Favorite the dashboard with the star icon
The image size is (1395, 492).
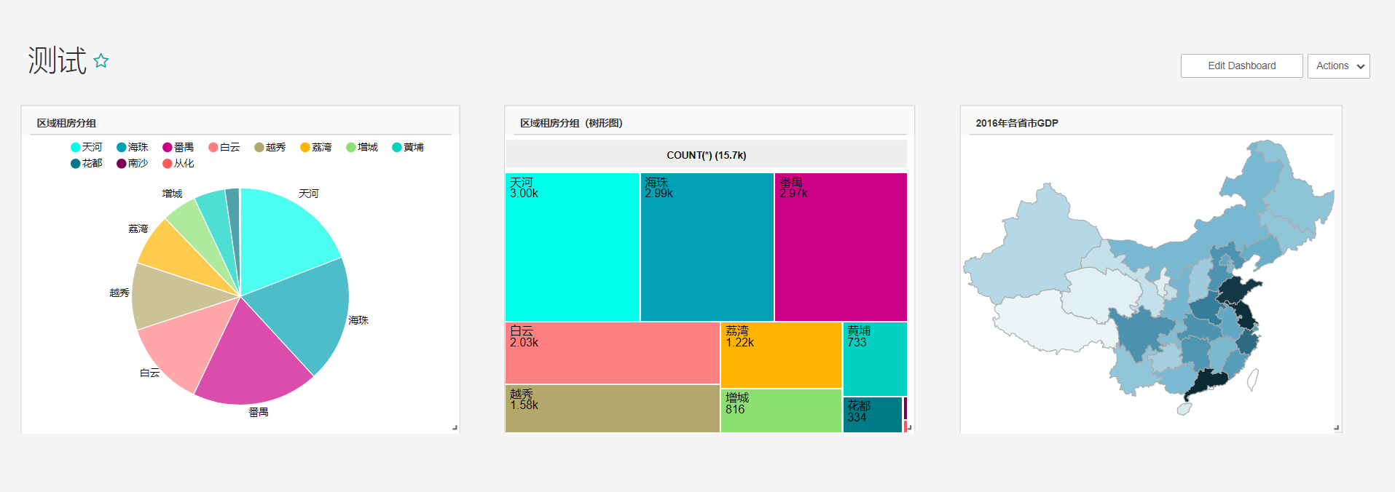point(101,61)
